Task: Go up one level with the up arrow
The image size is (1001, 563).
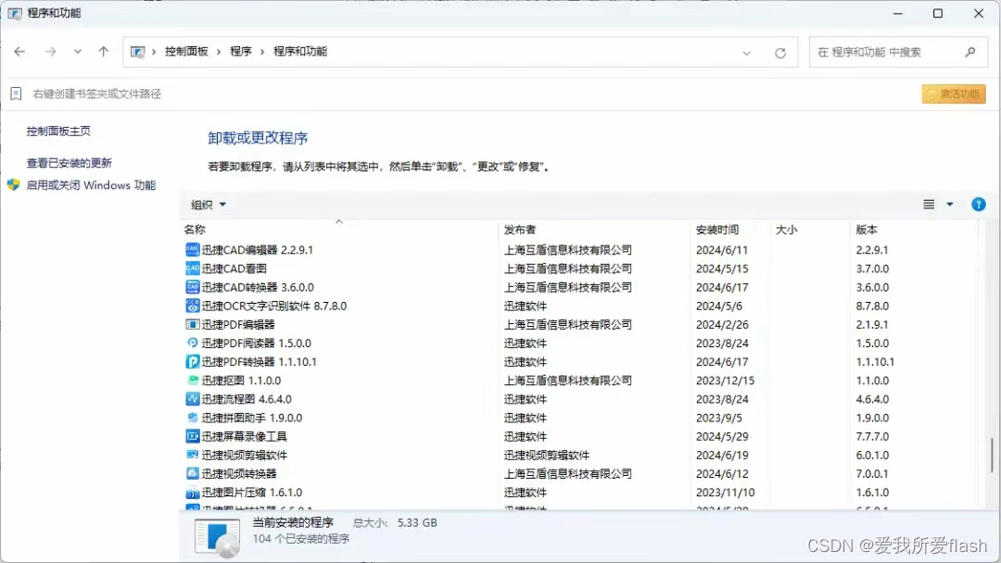Action: pos(104,52)
